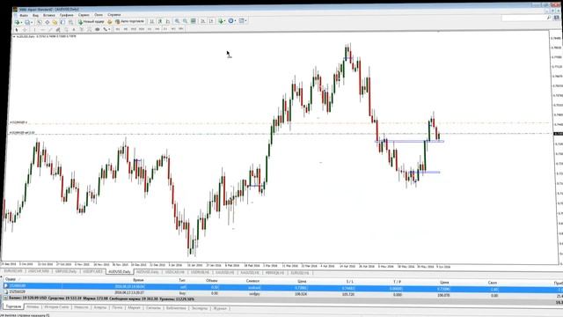This screenshot has width=563, height=317.
Task: Set timeframe to M1
Action: coord(117,29)
